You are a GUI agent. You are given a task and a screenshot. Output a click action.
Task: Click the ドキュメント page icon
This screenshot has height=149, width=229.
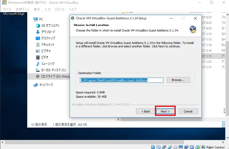tap(38, 44)
